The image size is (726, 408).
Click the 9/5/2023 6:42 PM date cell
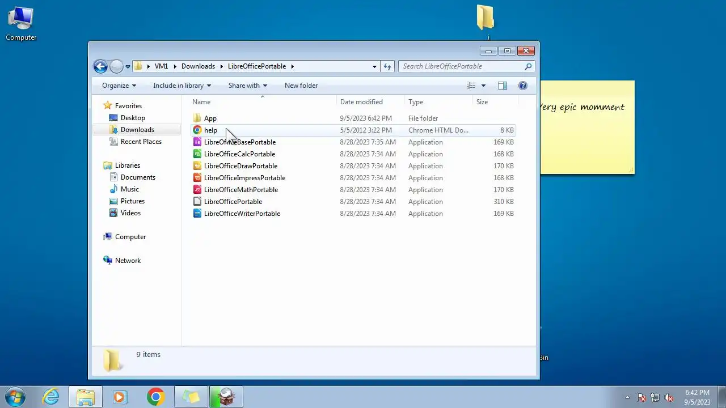[366, 118]
